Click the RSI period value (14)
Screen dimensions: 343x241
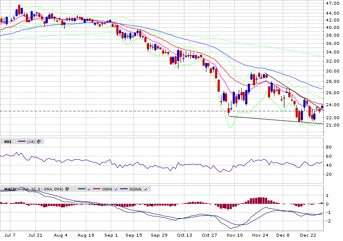click(x=31, y=141)
